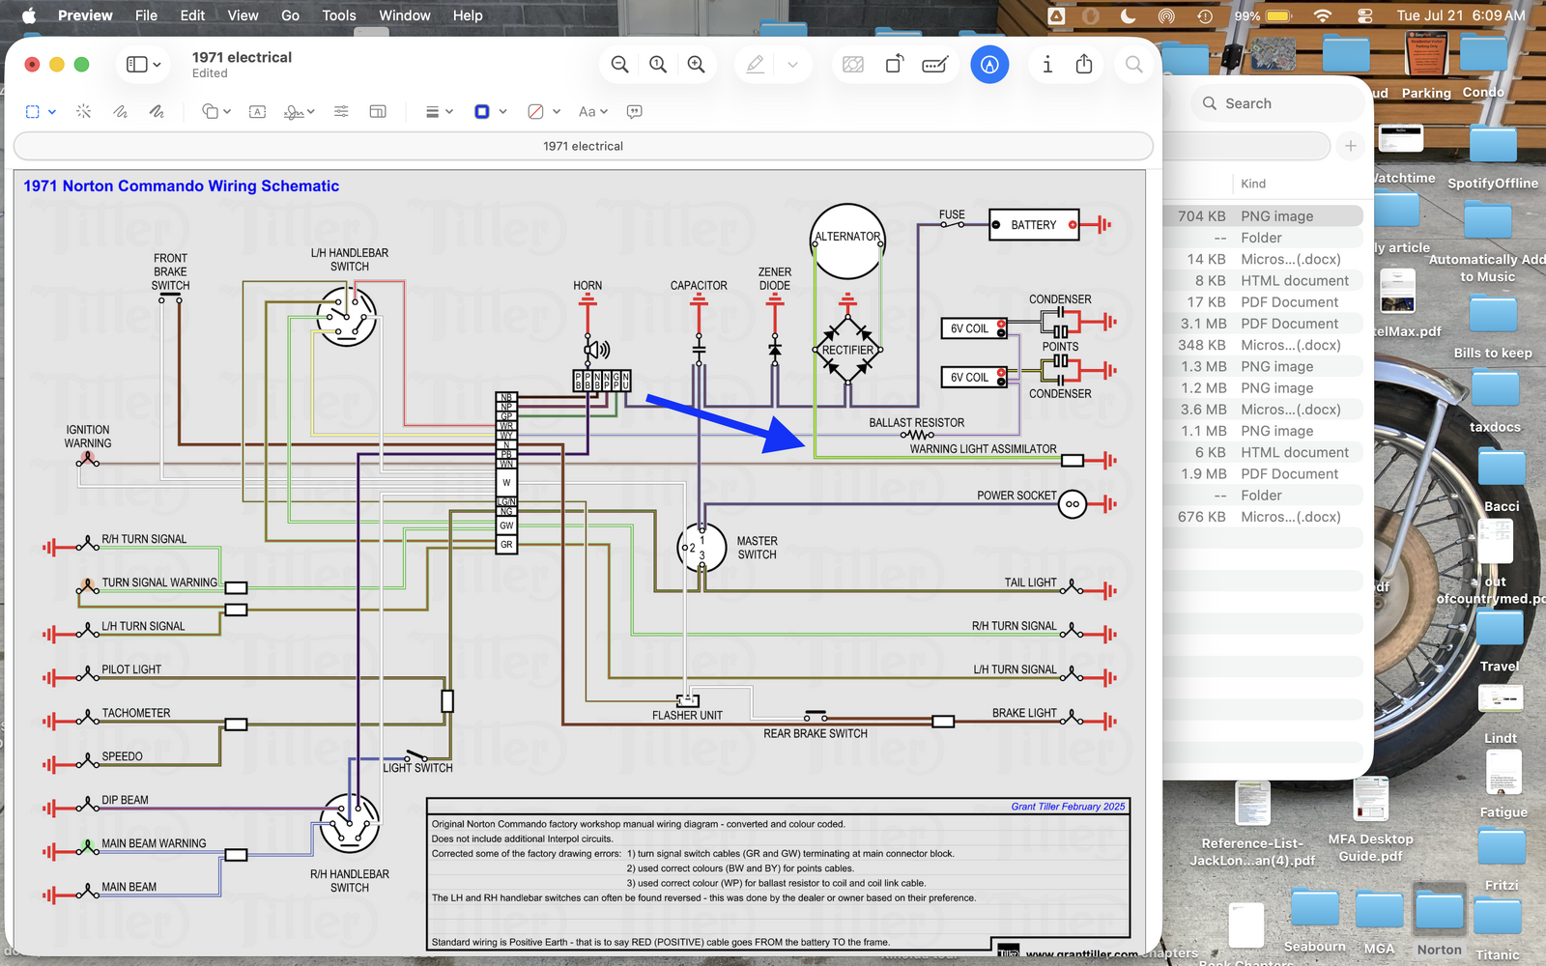Select the 1.9 MB PDF Document row
1546x966 pixels.
(1263, 473)
